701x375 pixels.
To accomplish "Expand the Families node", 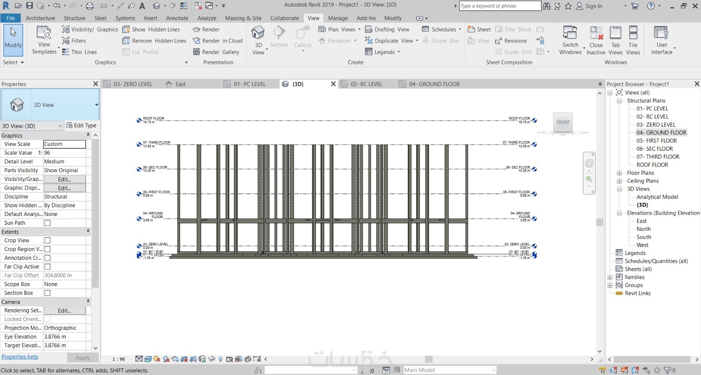I will 609,277.
